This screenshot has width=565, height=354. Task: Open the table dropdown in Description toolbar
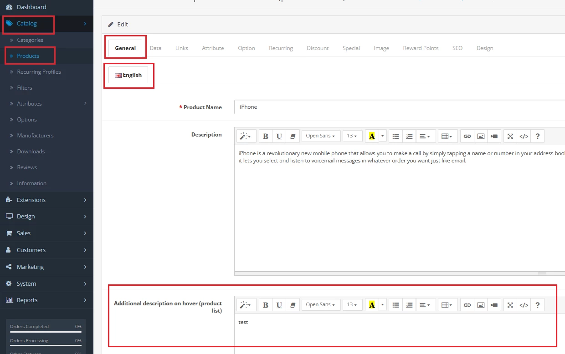coord(447,136)
